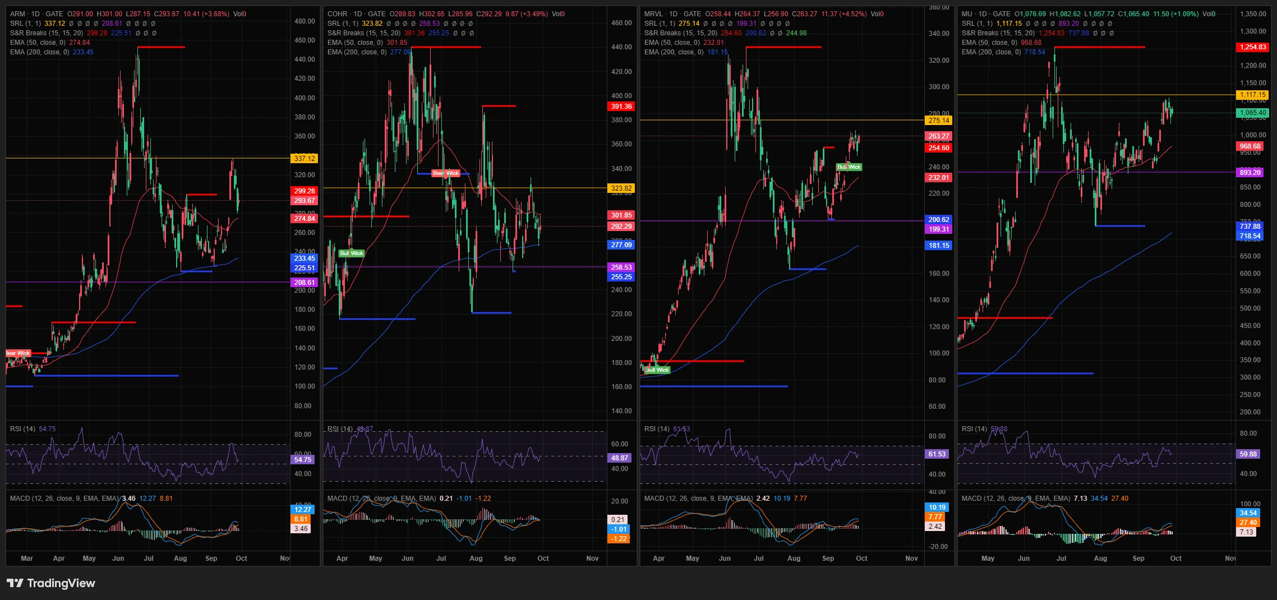Click the red Bear Wick marker on COHR chart
This screenshot has width=1277, height=600.
coord(446,173)
